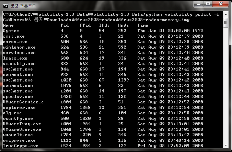Viewport: 232px width, 152px height.
Task: Click the vertical scrollbar thumb
Action: coord(225,23)
